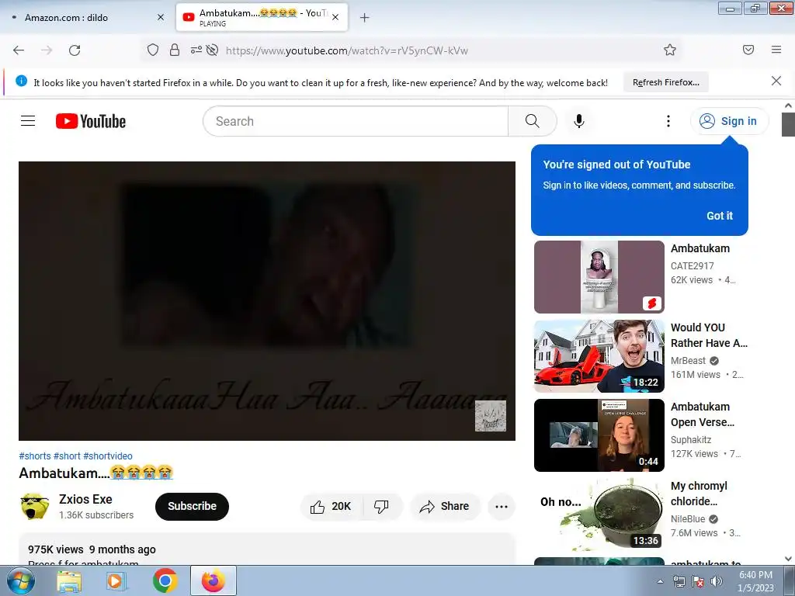The width and height of the screenshot is (795, 596).
Task: Click Refresh Firefox... button
Action: tap(665, 82)
